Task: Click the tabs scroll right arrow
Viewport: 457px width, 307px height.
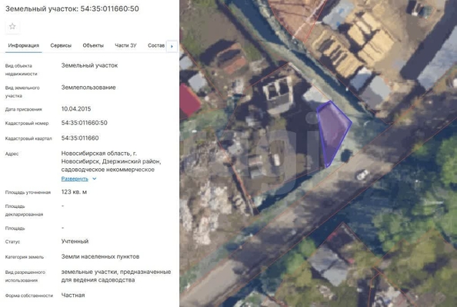Action: point(172,47)
